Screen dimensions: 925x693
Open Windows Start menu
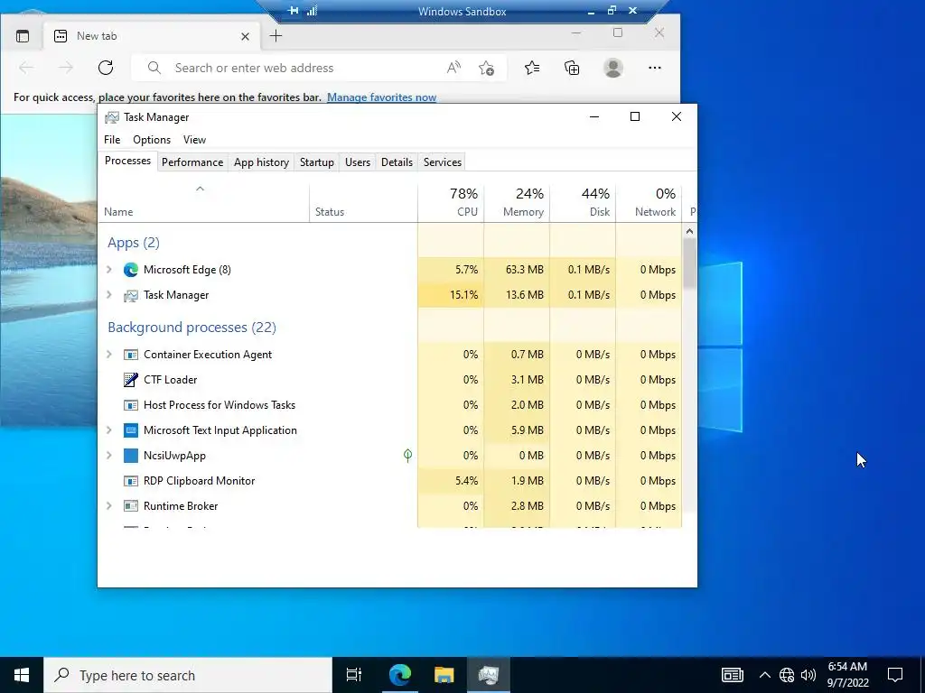tap(22, 675)
